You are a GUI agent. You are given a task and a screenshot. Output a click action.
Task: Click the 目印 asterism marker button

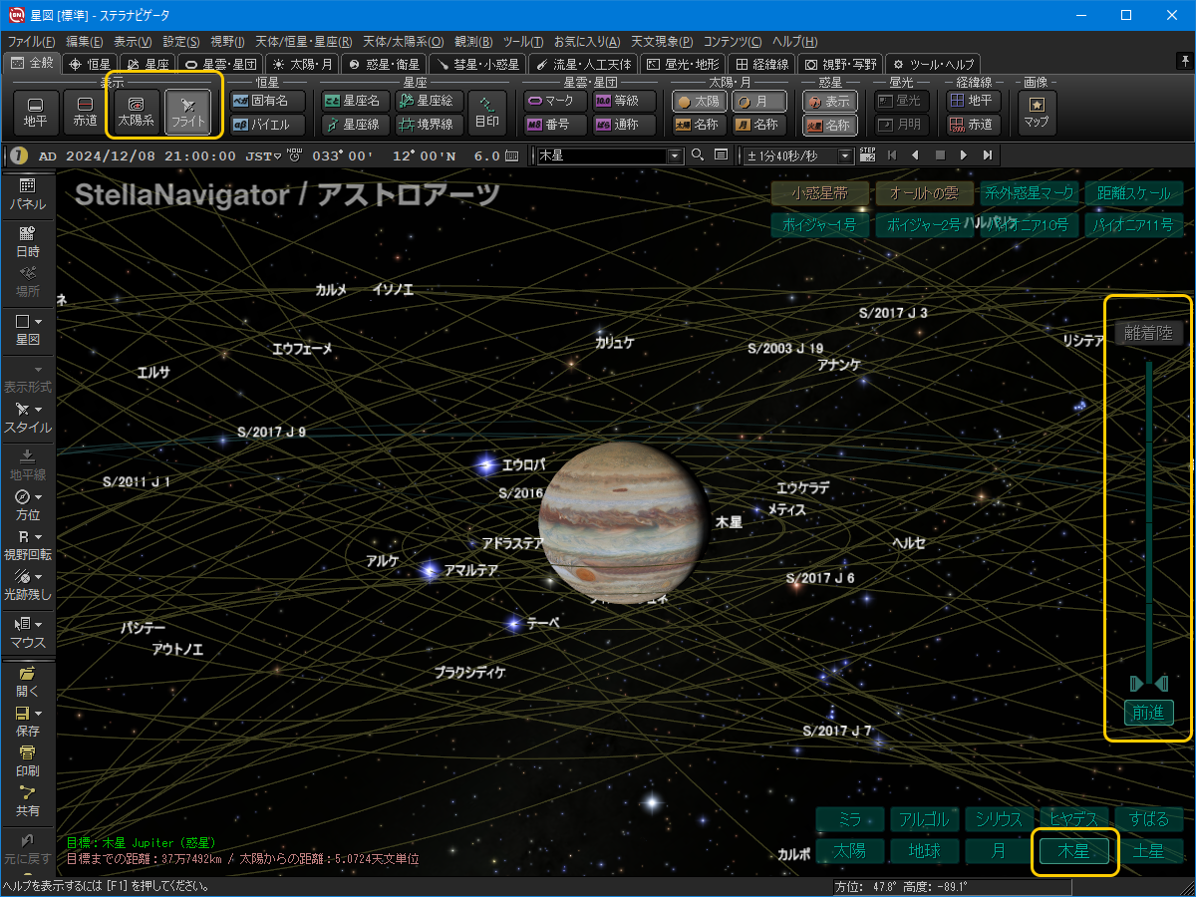pos(487,113)
